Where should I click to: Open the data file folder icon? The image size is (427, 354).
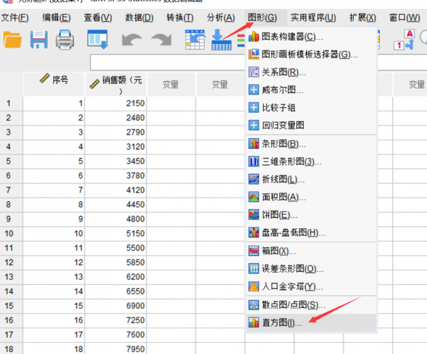click(13, 40)
